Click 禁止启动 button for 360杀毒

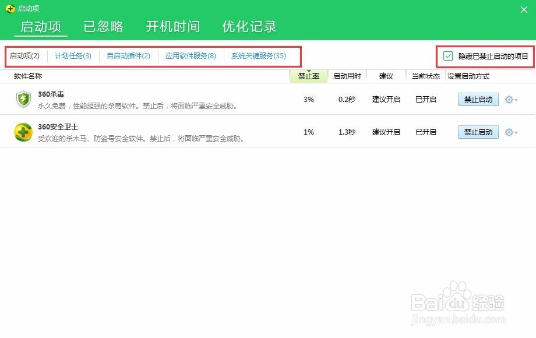pos(478,100)
